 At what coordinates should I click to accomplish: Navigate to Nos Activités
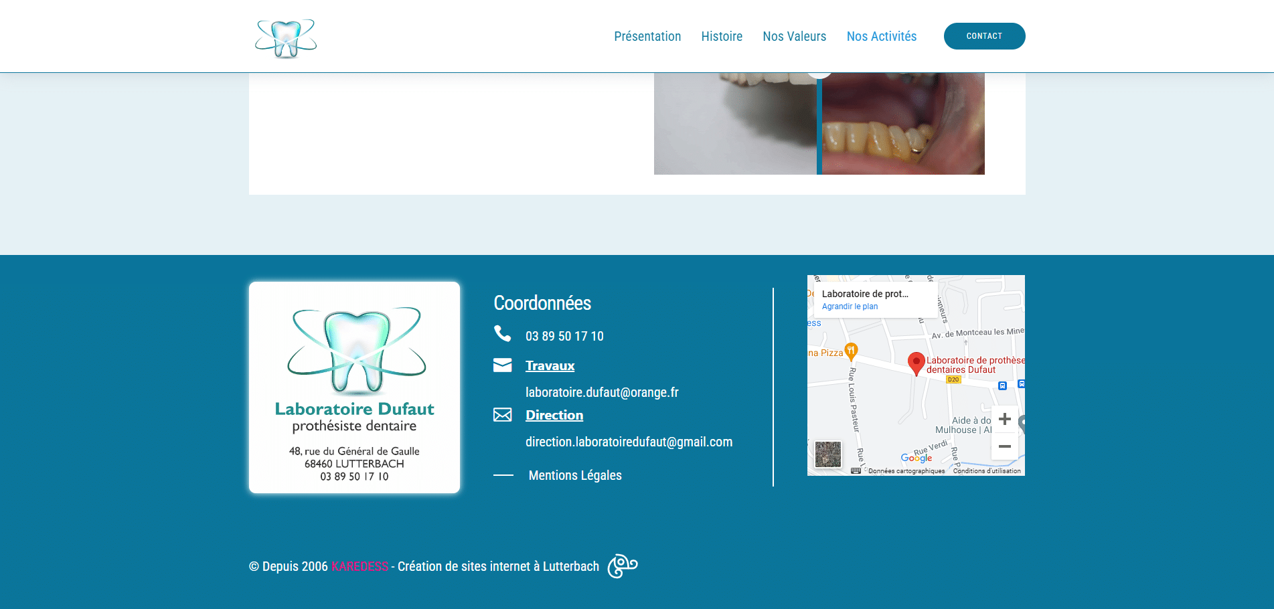pyautogui.click(x=881, y=36)
